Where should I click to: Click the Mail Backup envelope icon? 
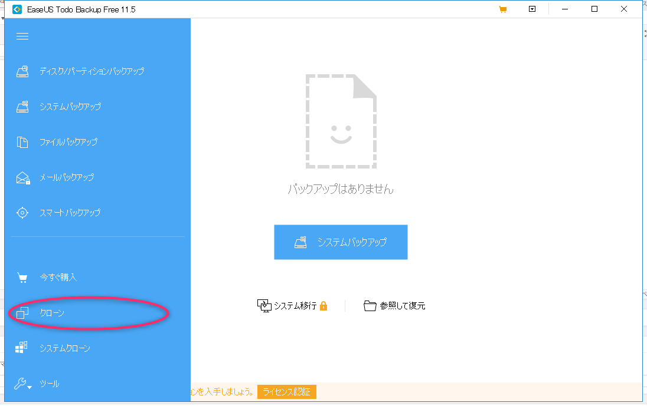(x=23, y=178)
